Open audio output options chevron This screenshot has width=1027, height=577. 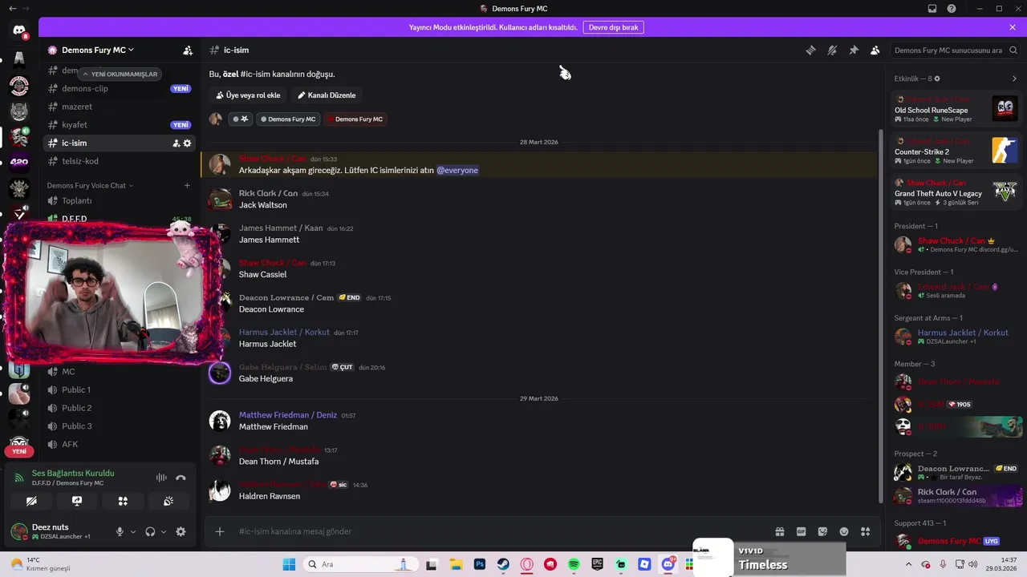(x=164, y=531)
